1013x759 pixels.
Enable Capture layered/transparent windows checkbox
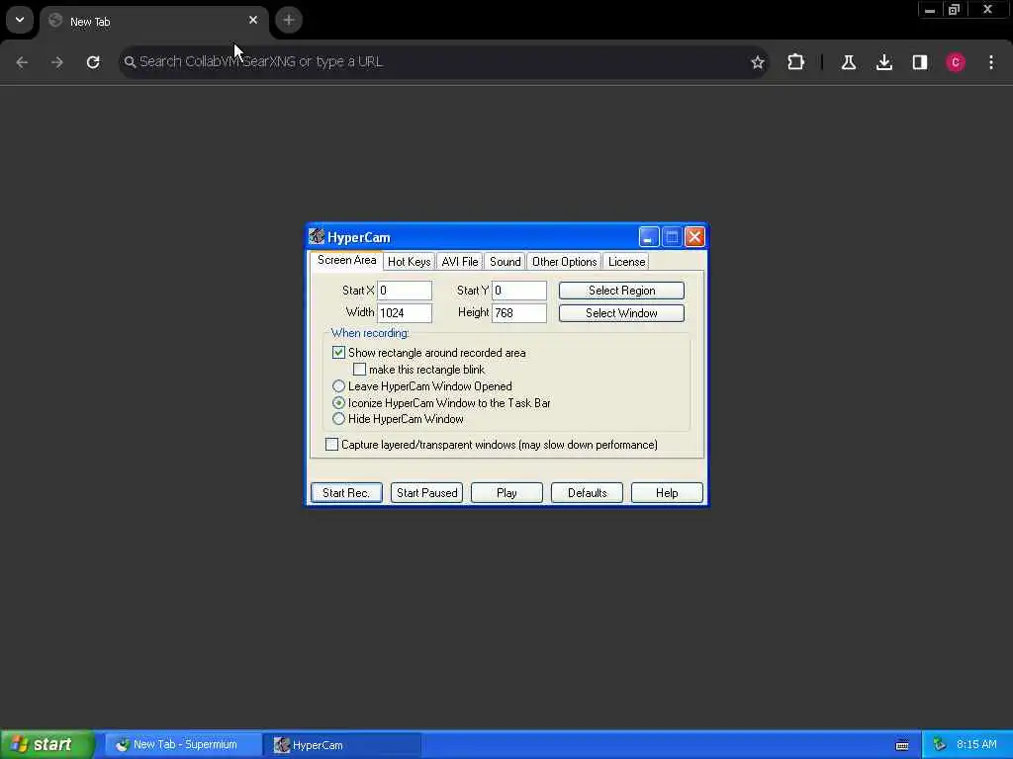click(x=331, y=444)
